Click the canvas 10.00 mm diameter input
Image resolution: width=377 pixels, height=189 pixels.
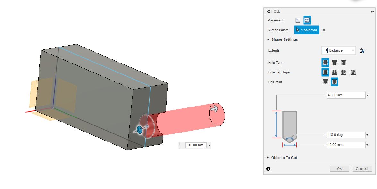click(x=196, y=145)
